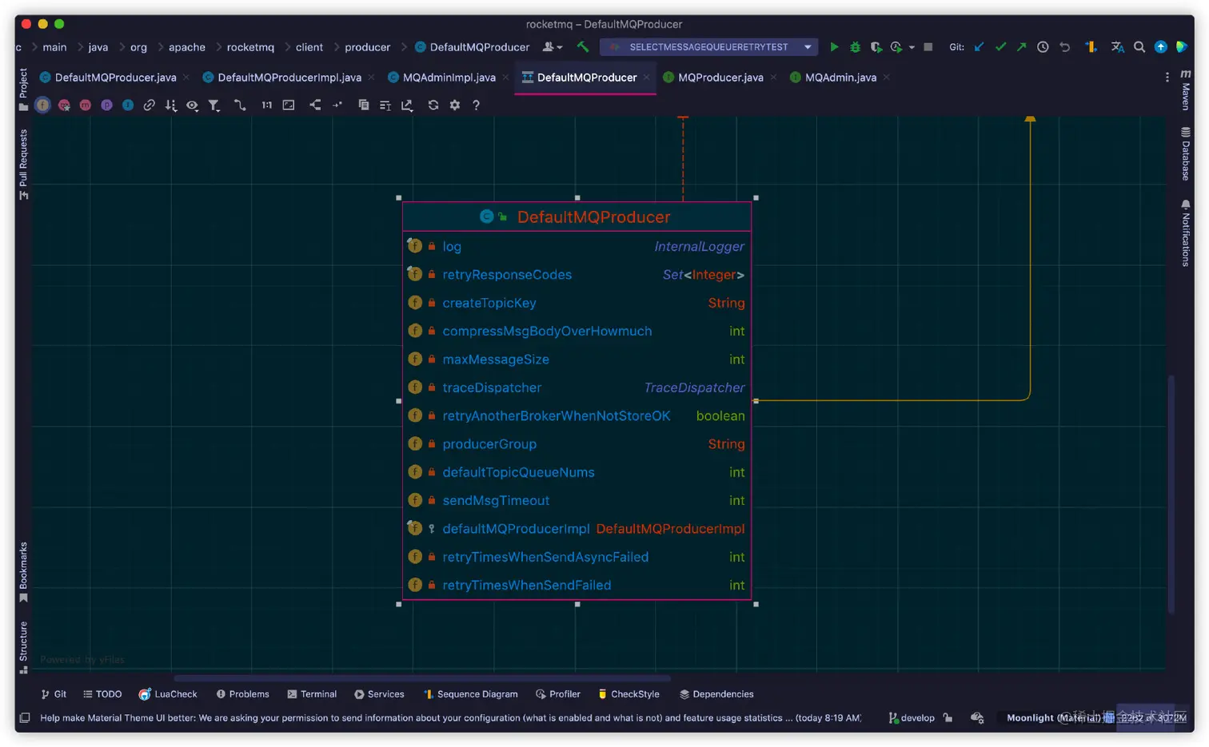The height and width of the screenshot is (747, 1209).
Task: Open the Maven tool window
Action: (1186, 89)
